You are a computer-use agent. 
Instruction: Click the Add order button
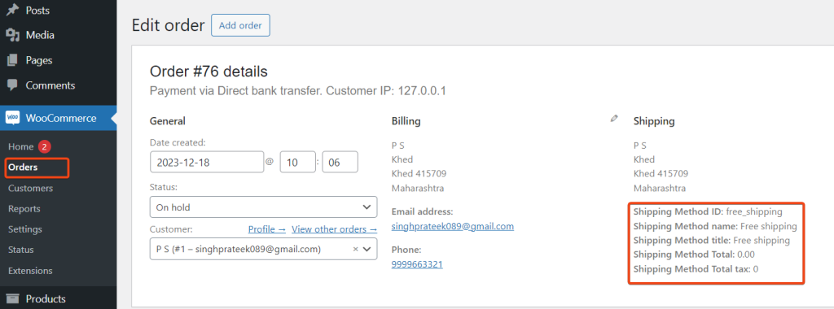(x=240, y=25)
